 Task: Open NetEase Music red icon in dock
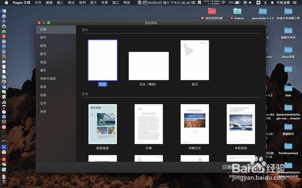tap(4, 159)
